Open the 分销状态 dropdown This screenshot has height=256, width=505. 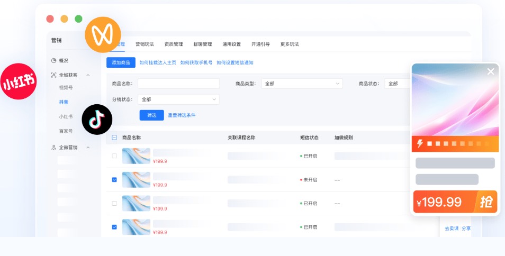(x=178, y=99)
